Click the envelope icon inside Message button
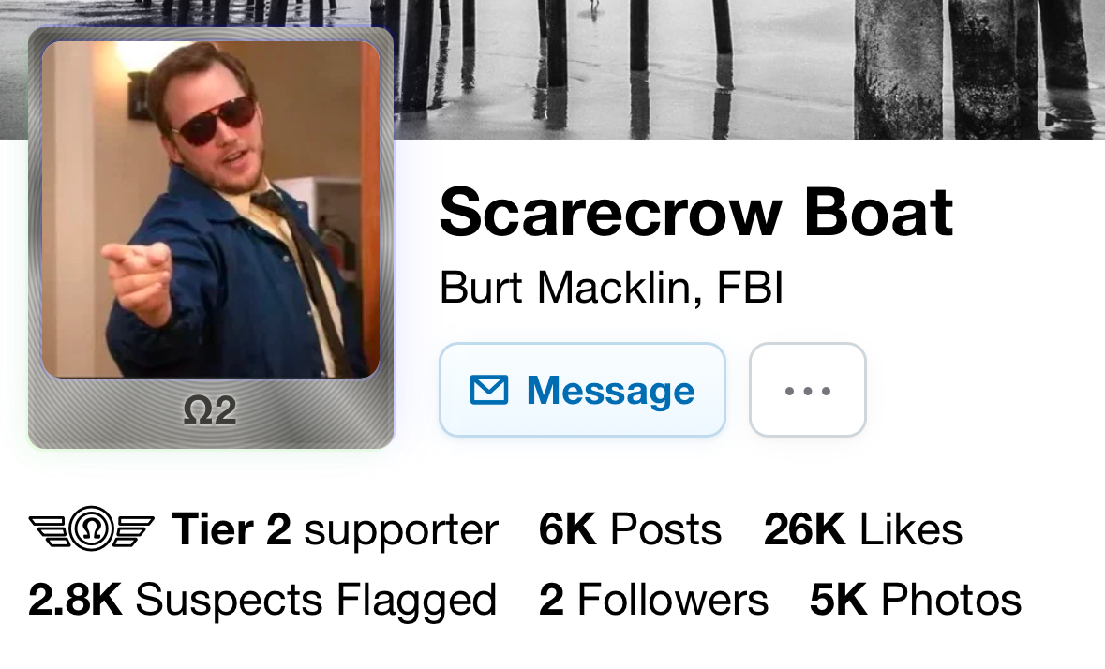 coord(489,390)
